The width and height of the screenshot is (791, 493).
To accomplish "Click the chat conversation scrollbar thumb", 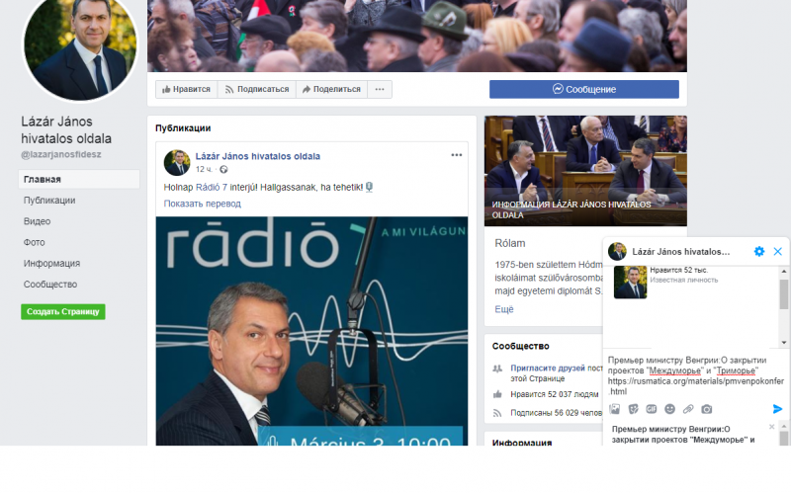I will (x=784, y=294).
